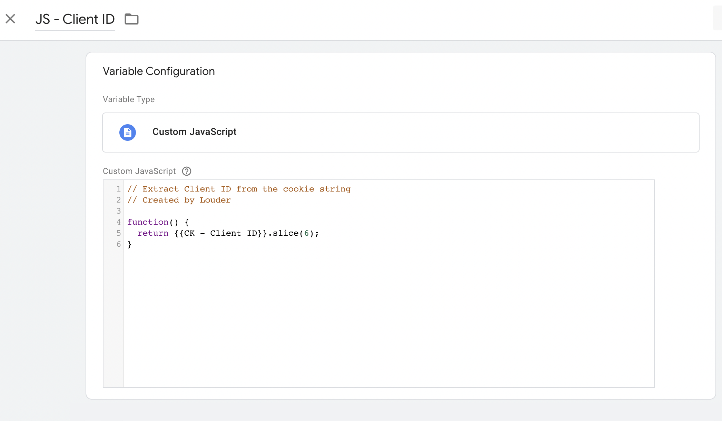
Task: Click the return keyword in code
Action: (153, 233)
